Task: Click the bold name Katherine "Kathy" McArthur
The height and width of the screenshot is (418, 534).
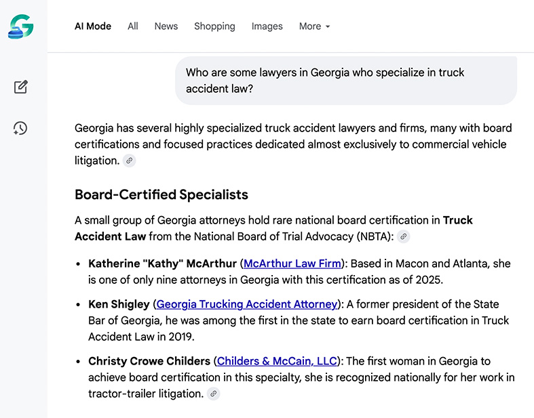Action: tap(162, 264)
